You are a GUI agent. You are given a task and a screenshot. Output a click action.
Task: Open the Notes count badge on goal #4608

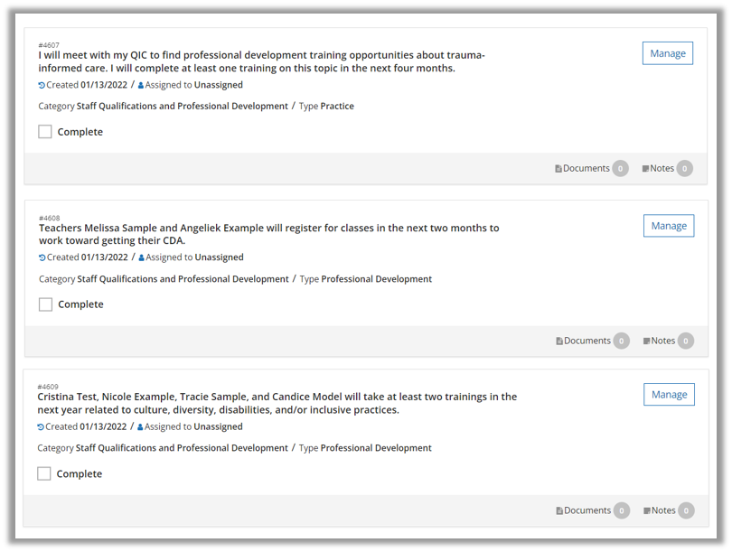click(x=686, y=341)
